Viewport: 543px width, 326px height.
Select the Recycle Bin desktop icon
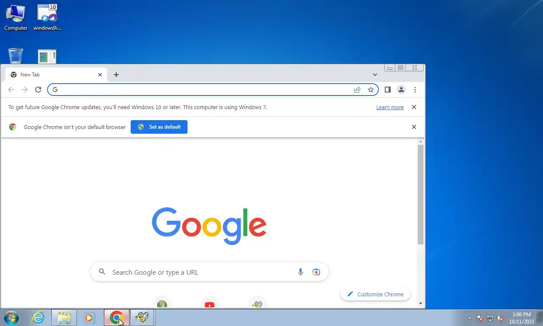pos(16,56)
